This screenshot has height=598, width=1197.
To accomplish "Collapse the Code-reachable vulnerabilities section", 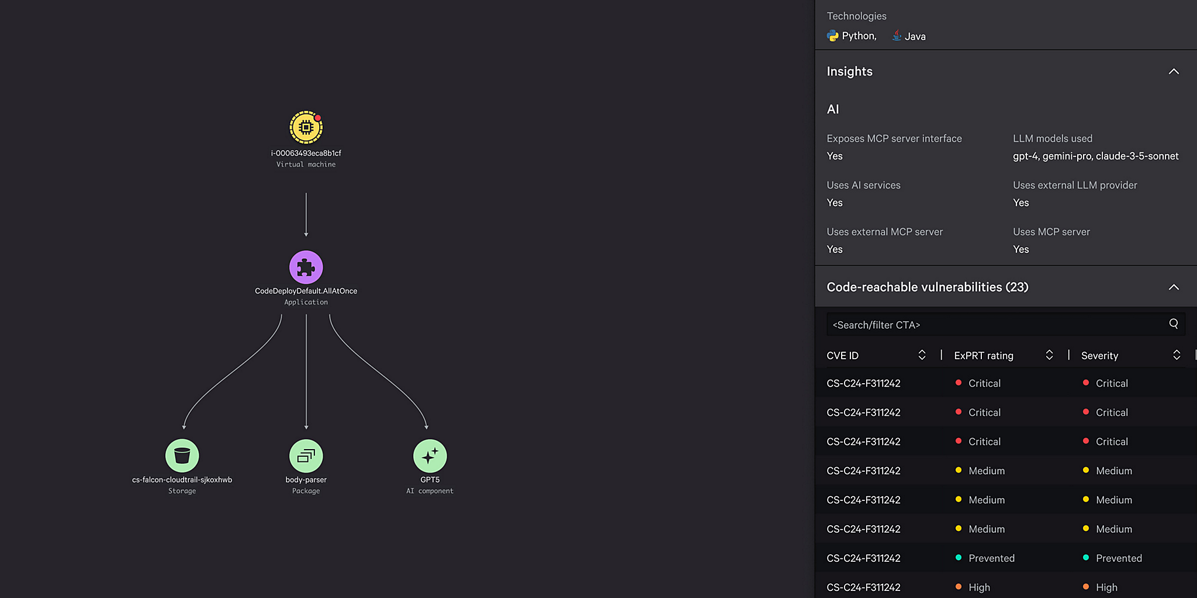I will click(1174, 287).
